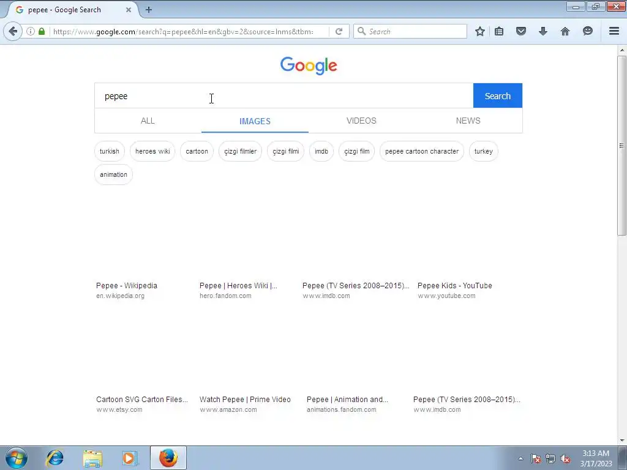Focus the Google search field containing pepee
The height and width of the screenshot is (470, 627).
(x=284, y=96)
